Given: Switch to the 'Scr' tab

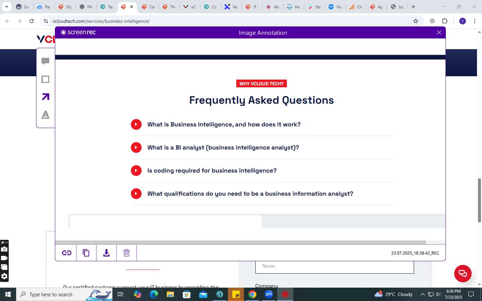Looking at the screenshot, I should [23, 7].
